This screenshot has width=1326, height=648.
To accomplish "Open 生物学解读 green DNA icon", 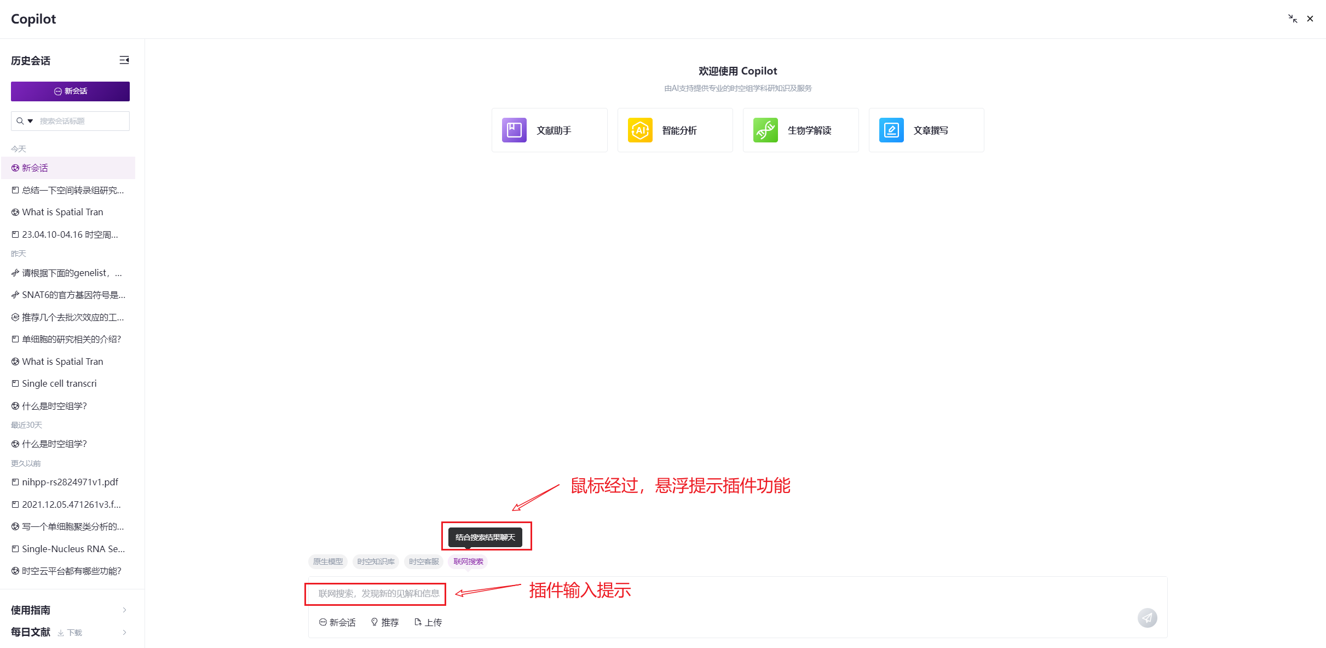I will point(765,130).
